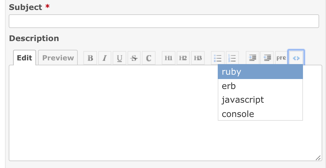Apply italic formatting with I icon
Image resolution: width=326 pixels, height=168 pixels.
tap(105, 58)
